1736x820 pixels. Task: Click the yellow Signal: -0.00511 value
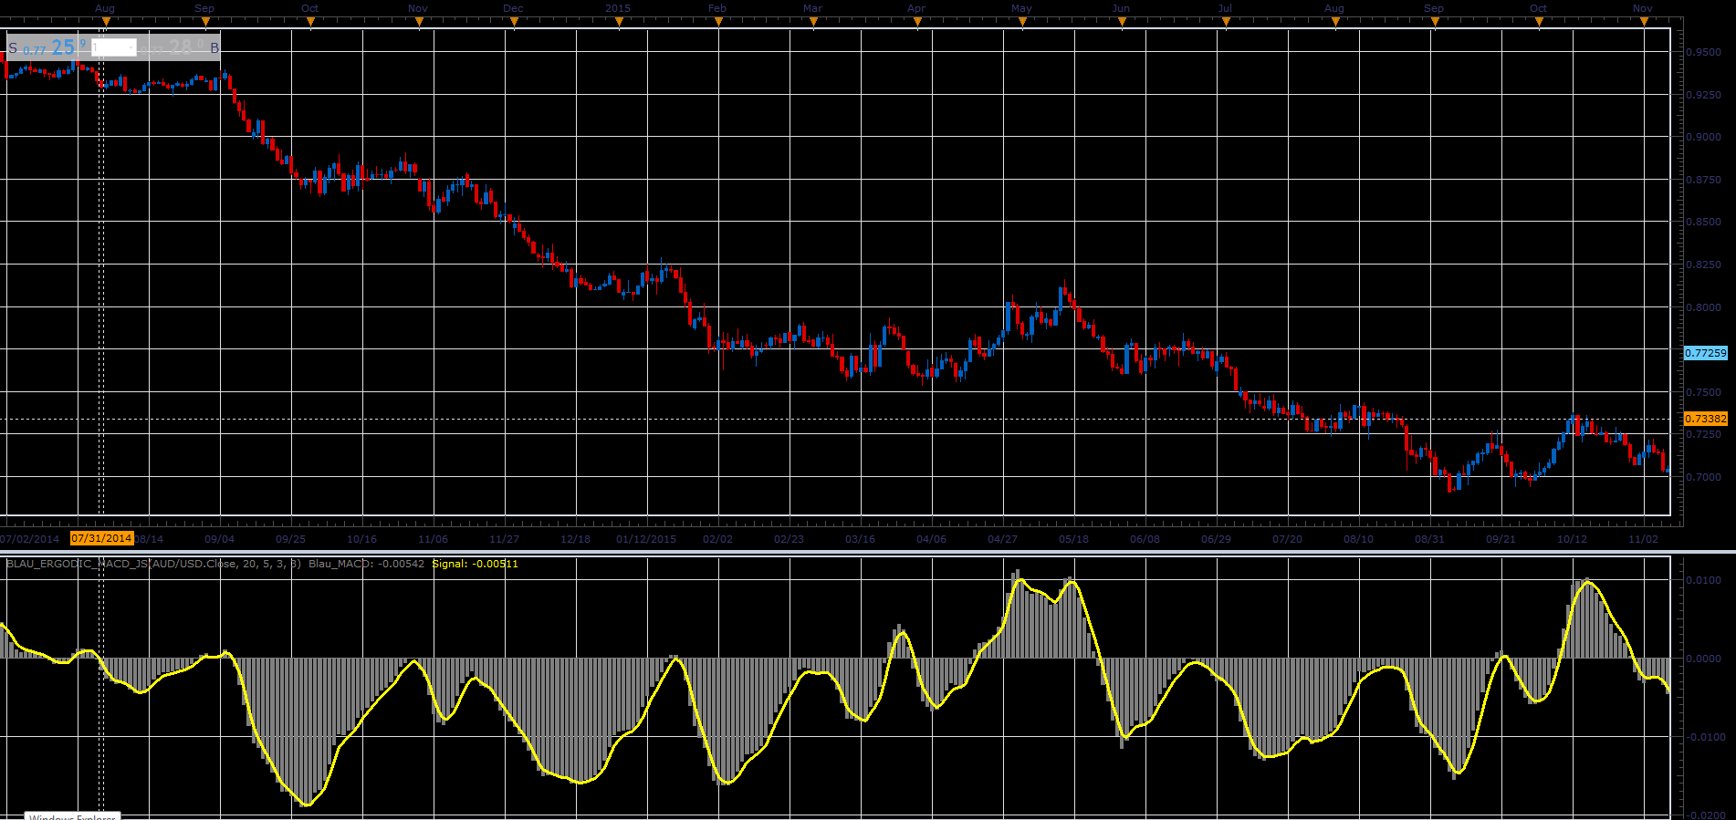point(475,564)
